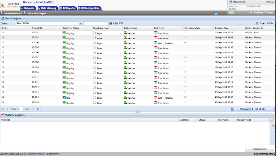Click calendar icon for 10-005 Free Forms

[x=156, y=48]
